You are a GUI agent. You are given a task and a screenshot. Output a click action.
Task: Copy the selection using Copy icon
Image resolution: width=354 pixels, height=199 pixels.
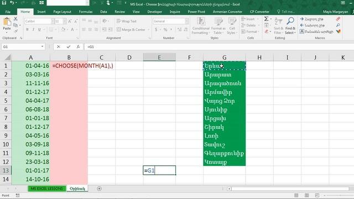[x=15, y=25]
